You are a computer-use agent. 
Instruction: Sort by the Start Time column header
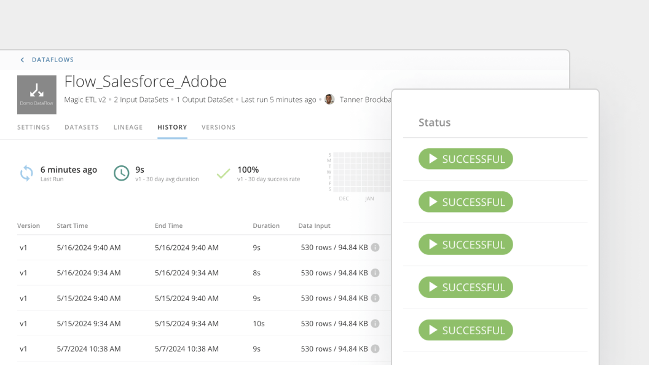73,226
